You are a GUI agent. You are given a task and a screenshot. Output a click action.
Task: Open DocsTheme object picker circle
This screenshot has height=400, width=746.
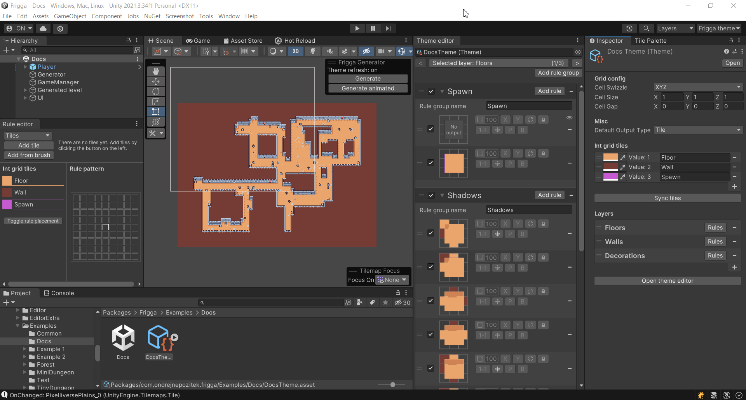[x=578, y=52]
